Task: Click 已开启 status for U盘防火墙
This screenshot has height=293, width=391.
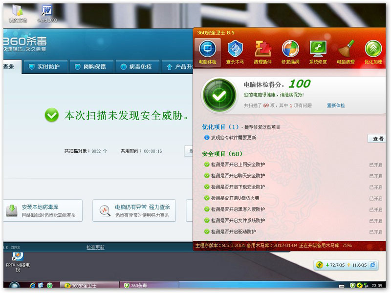Action: point(376,199)
